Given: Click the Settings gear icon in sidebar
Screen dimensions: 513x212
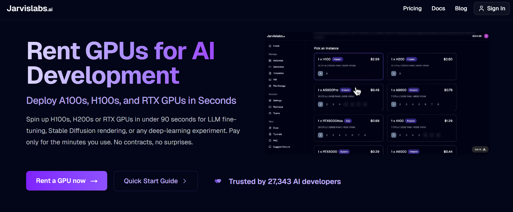Looking at the screenshot, I should point(270,101).
